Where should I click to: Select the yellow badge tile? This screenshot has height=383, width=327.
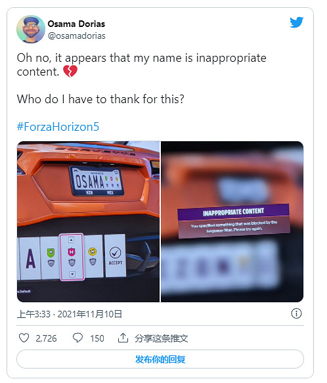93,256
